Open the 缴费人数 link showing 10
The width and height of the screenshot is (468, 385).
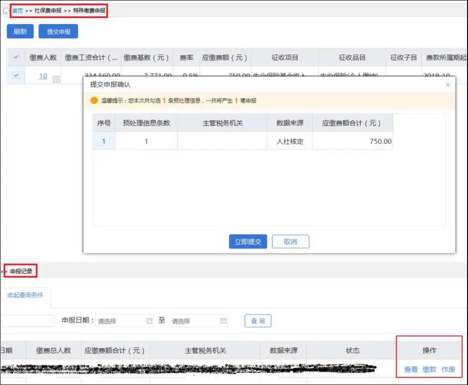(x=43, y=76)
